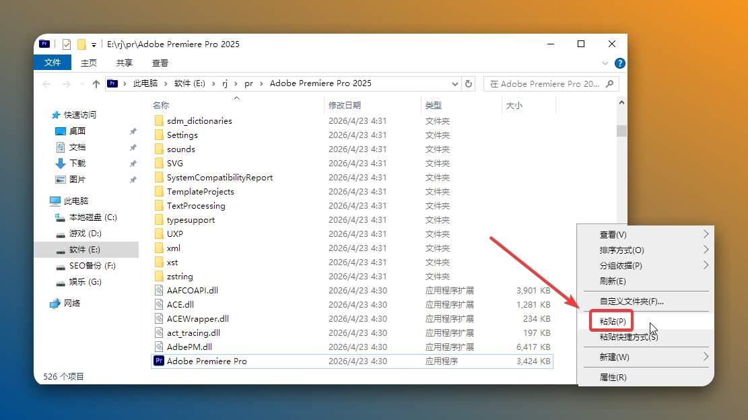This screenshot has width=748, height=420.
Task: Select the AdbePM.dll file icon
Action: point(159,347)
